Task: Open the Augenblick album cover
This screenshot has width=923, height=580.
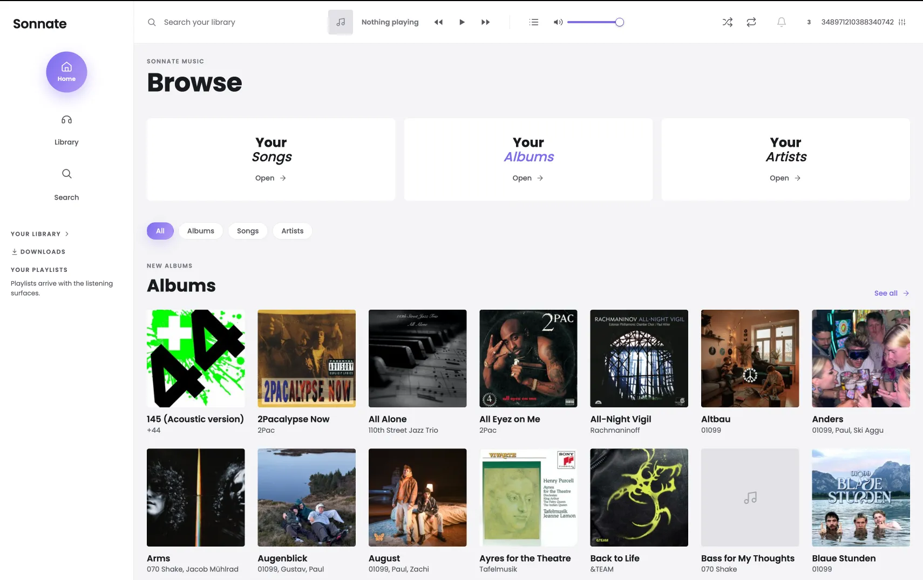Action: [x=307, y=497]
